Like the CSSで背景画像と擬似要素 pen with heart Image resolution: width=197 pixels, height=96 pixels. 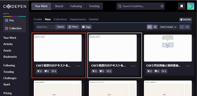click(150, 71)
